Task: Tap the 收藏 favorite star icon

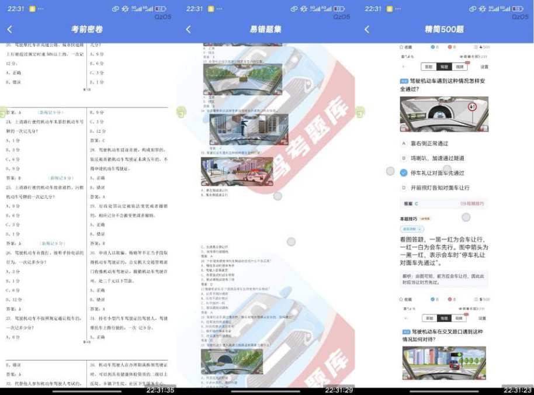Action: click(402, 46)
